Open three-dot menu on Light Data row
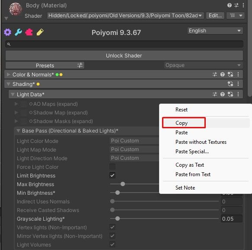This screenshot has width=252, height=250. tap(238, 94)
